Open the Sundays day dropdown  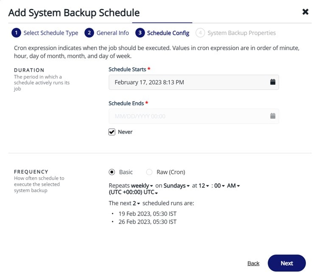tap(177, 186)
